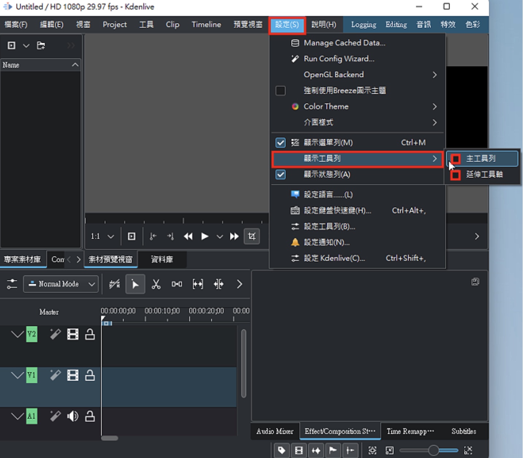Toggle 顯示選單列(M) checkbox
This screenshot has height=458, width=523.
tap(280, 143)
